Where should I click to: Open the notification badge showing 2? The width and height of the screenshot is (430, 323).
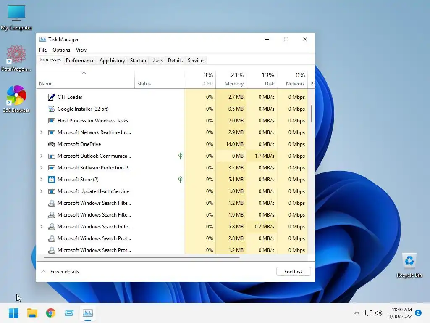tap(418, 313)
